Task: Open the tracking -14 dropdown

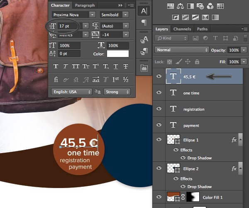Action: pos(126,35)
